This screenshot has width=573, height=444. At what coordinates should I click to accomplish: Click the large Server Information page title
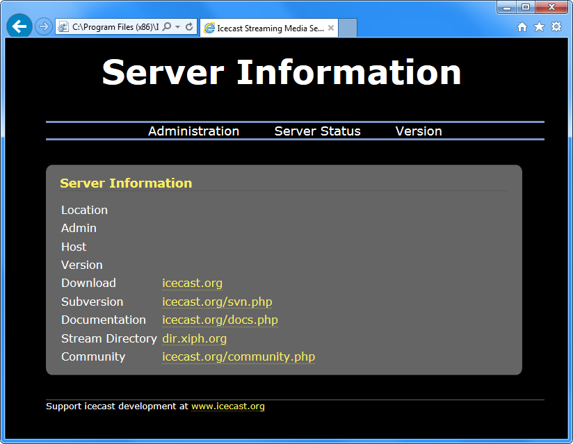282,73
